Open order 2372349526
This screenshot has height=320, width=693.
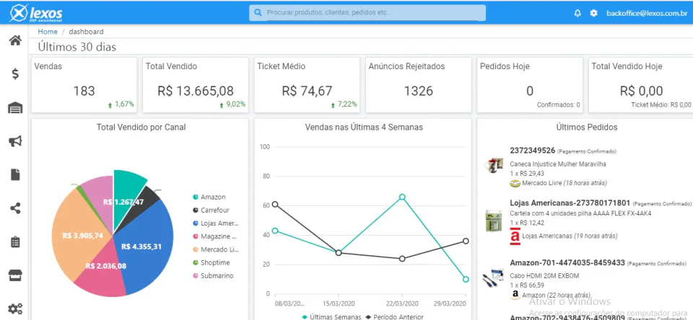[x=533, y=151]
